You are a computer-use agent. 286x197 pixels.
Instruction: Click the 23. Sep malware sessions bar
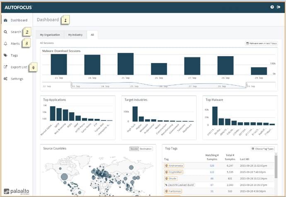(x=59, y=64)
